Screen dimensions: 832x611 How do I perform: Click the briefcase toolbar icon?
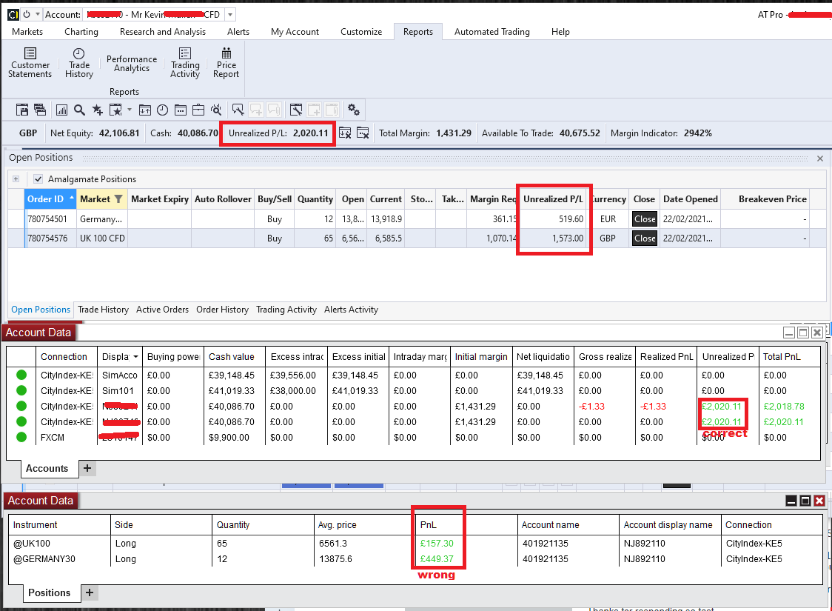pos(198,110)
